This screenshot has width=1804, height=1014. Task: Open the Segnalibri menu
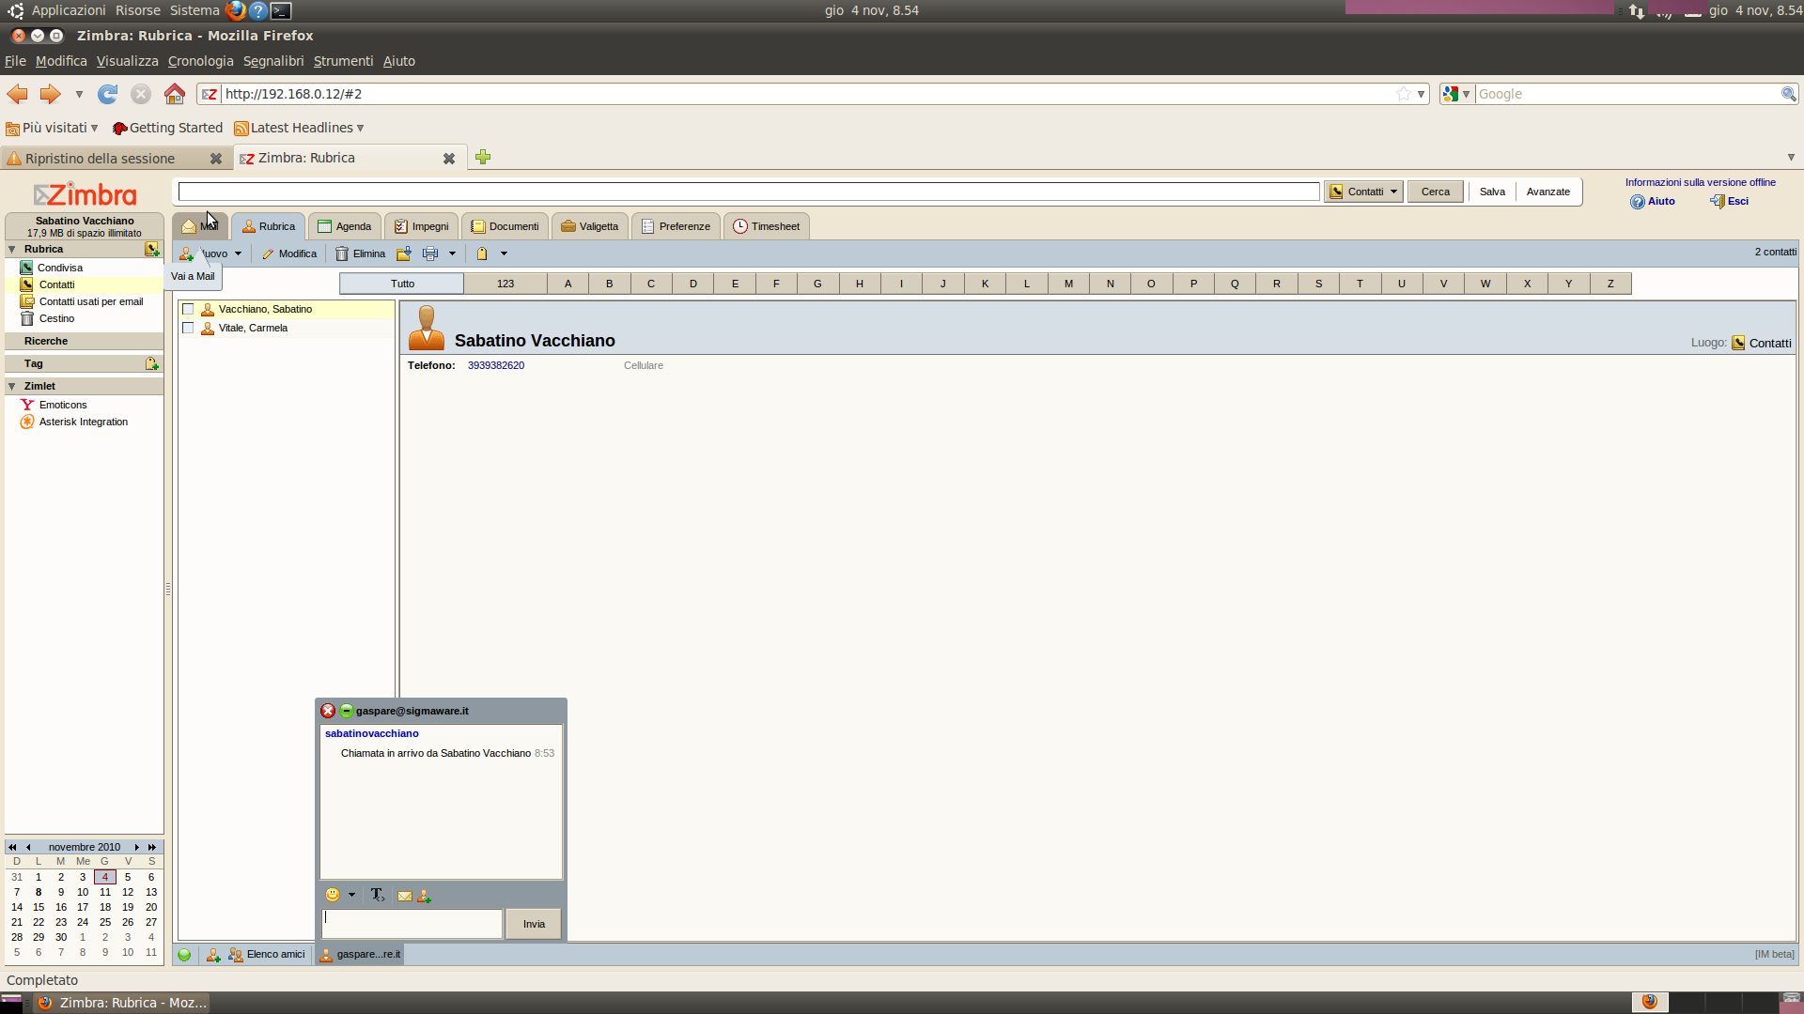(x=273, y=61)
